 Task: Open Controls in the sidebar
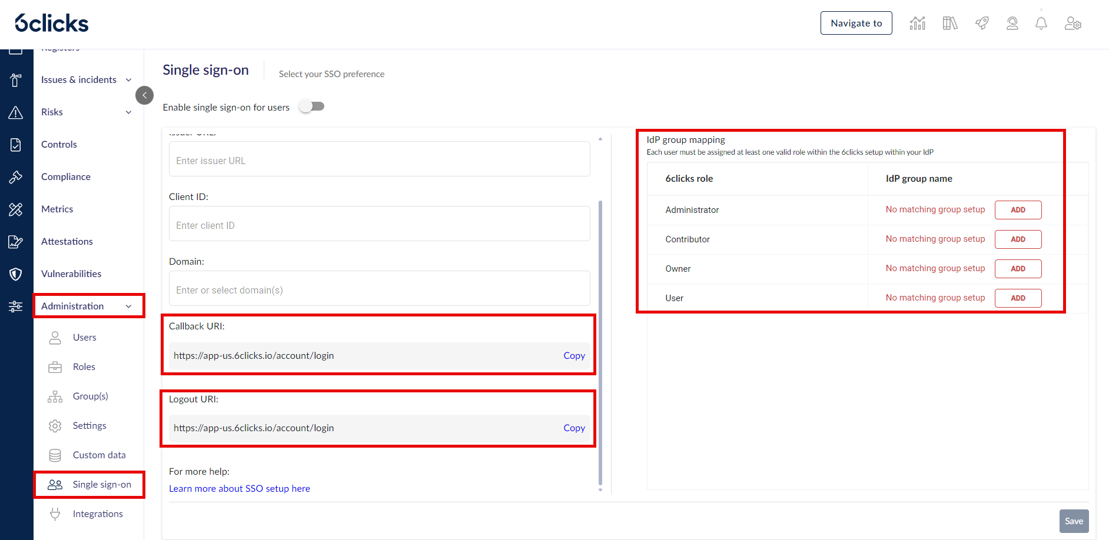59,145
